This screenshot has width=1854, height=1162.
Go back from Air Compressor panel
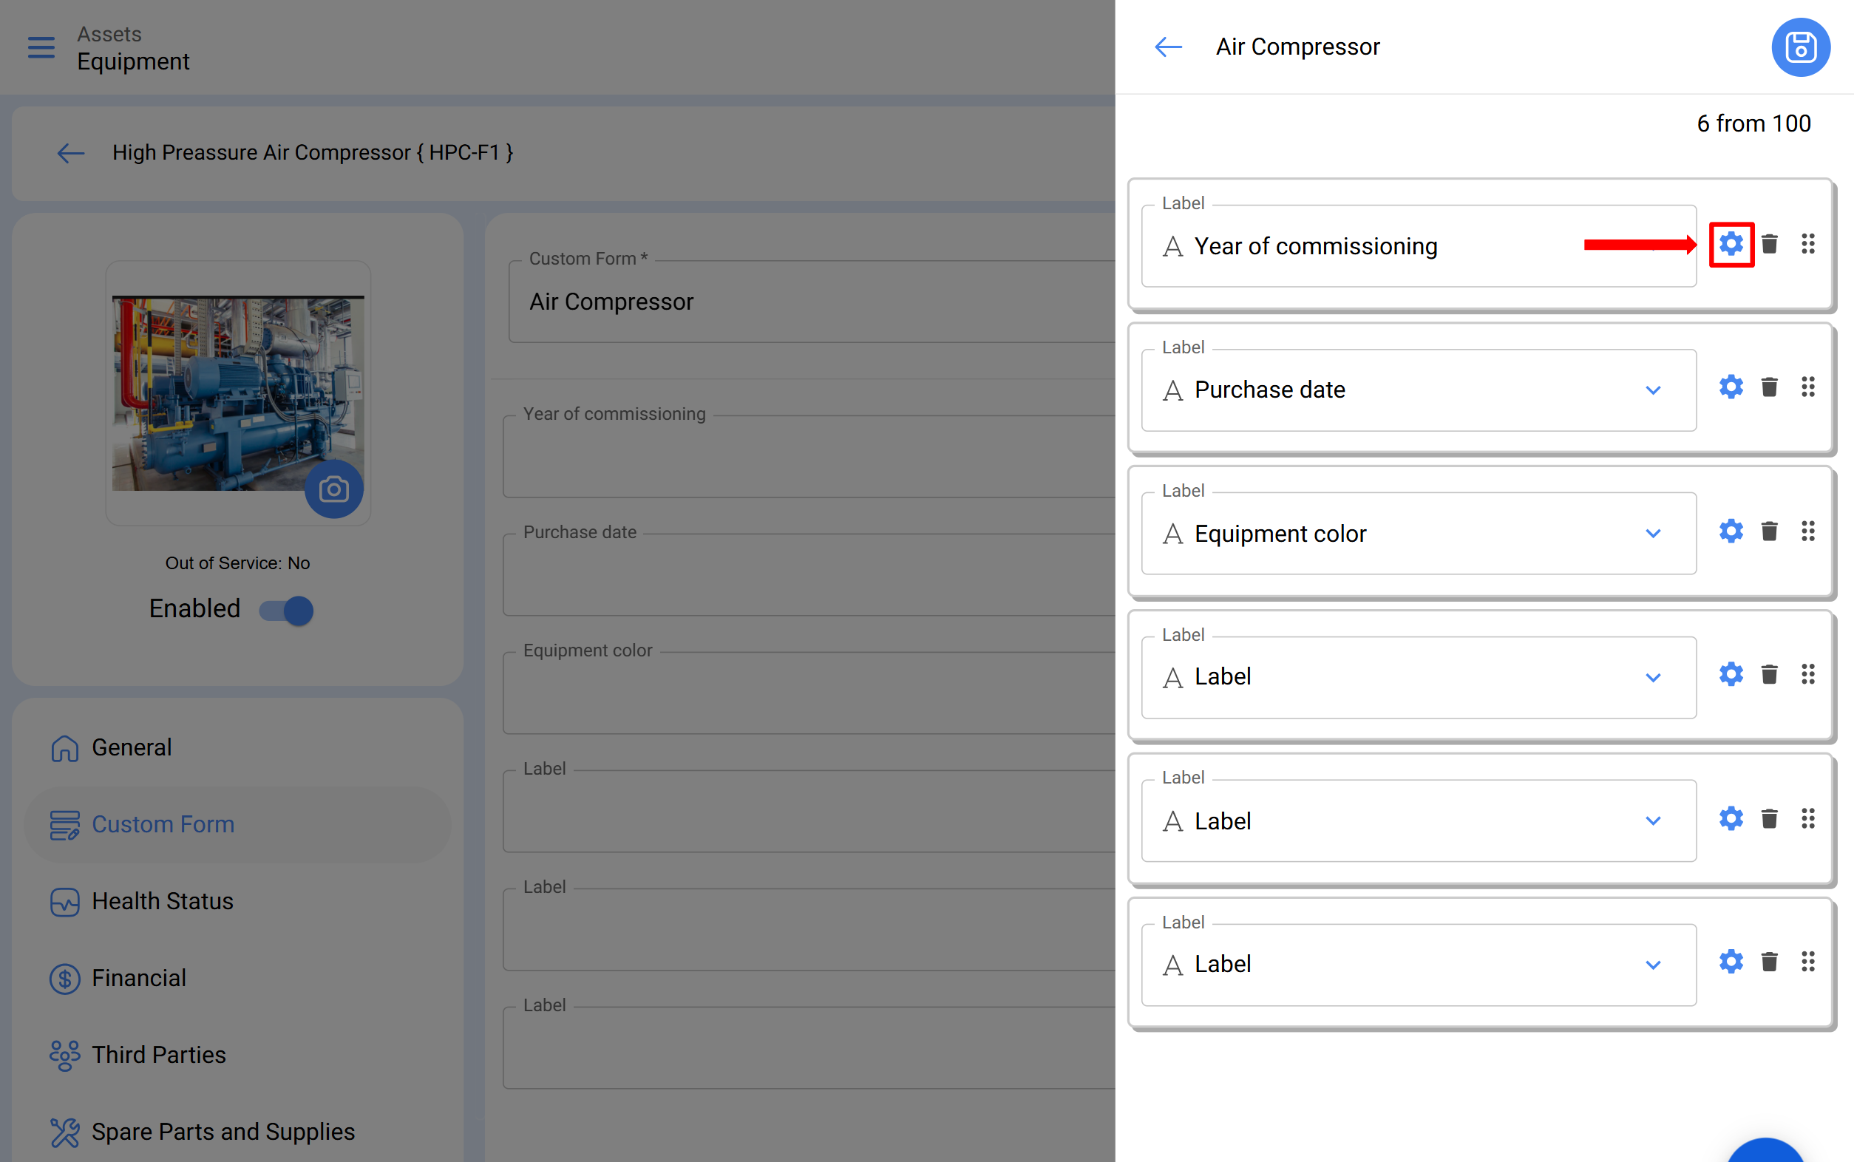click(1168, 47)
